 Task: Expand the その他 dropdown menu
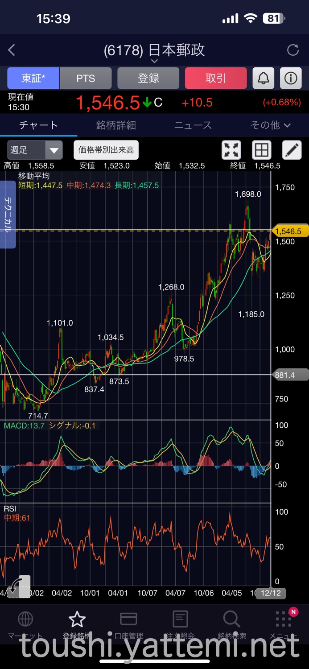click(270, 125)
